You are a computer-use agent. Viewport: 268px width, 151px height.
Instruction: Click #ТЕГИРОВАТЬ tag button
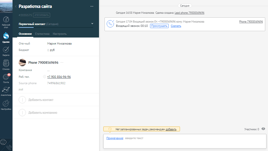pyautogui.click(x=42, y=15)
